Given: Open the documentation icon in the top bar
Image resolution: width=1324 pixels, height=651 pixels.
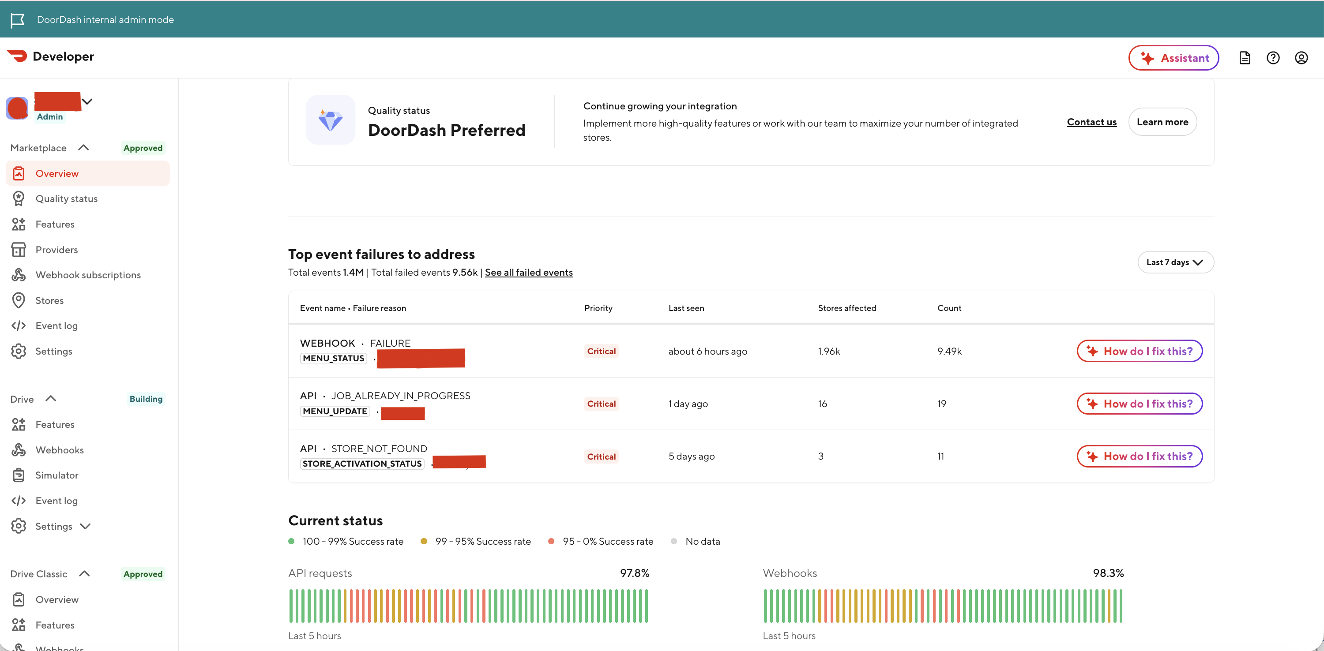Looking at the screenshot, I should click(x=1245, y=57).
